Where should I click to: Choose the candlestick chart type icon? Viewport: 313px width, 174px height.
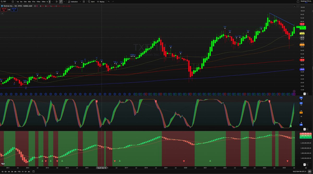pos(56,2)
